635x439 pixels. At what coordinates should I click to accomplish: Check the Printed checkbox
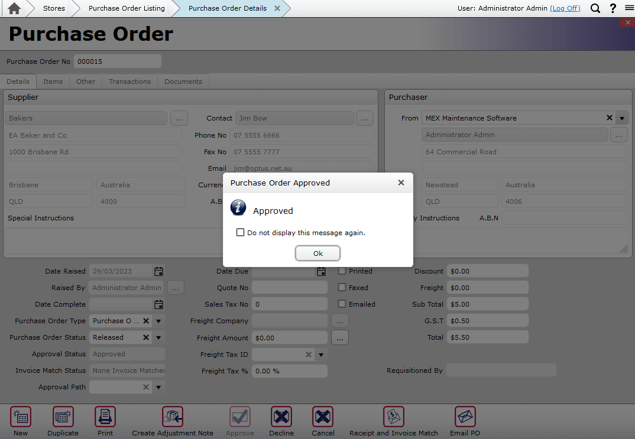pos(341,271)
